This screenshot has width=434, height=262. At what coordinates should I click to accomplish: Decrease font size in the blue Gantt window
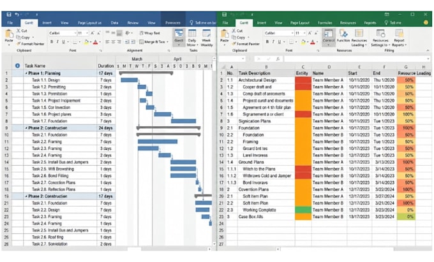tap(98, 33)
